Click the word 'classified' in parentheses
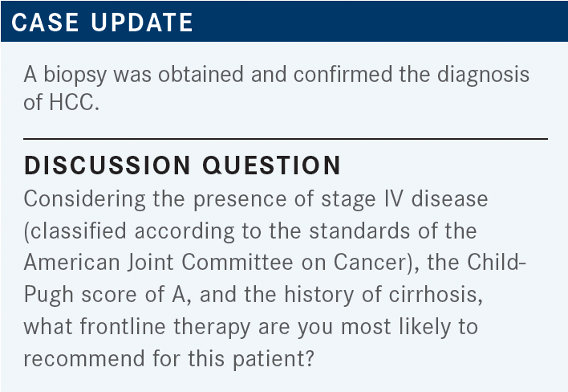 click(x=79, y=231)
